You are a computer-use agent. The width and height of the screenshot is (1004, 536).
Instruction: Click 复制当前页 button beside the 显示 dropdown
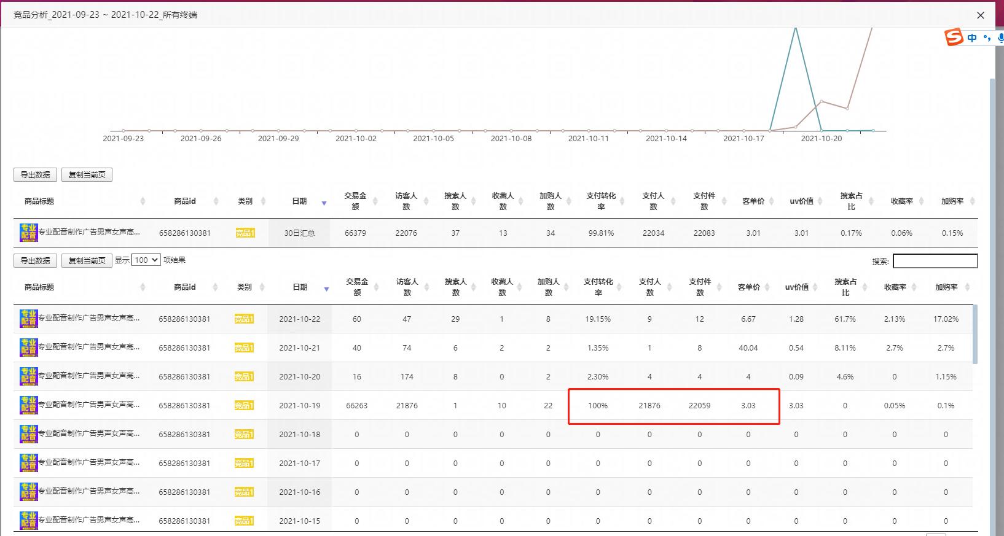point(87,261)
